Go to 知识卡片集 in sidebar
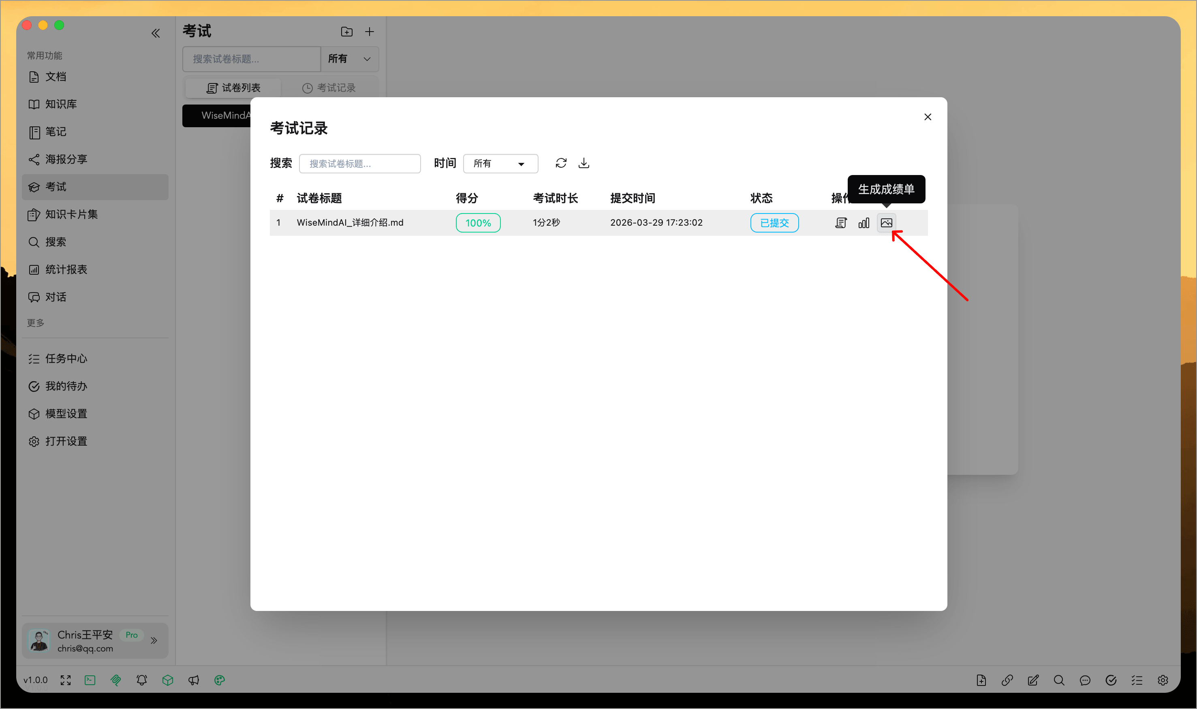The height and width of the screenshot is (709, 1197). 71,214
